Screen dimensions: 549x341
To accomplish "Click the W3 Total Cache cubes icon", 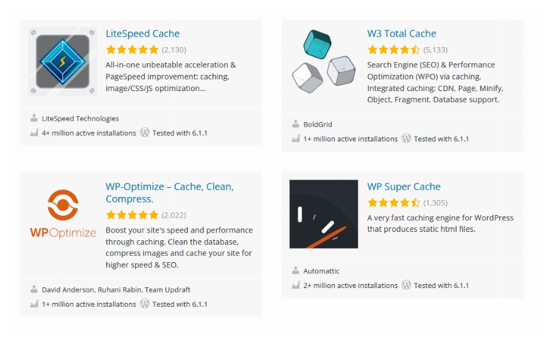I will click(324, 62).
